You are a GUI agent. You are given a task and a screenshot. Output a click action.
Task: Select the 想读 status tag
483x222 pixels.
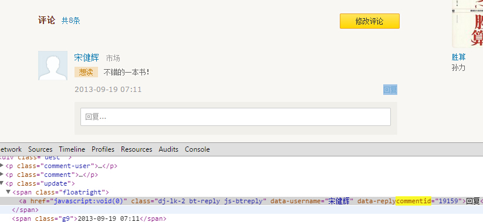[x=86, y=72]
